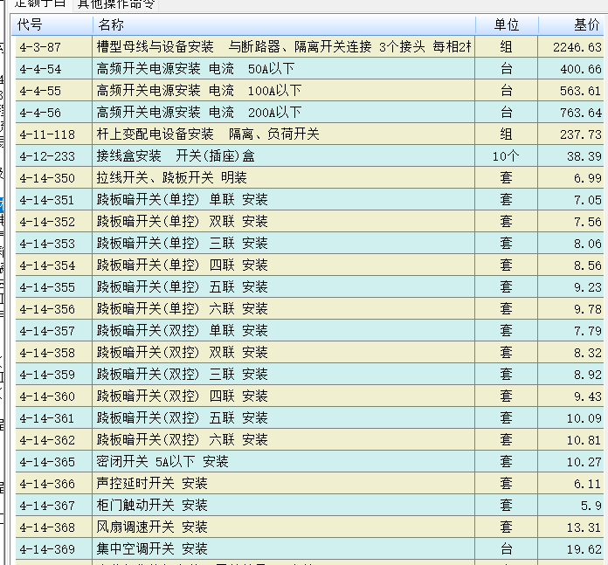Select code cell 4-14-353
The image size is (608, 565).
pyautogui.click(x=54, y=244)
